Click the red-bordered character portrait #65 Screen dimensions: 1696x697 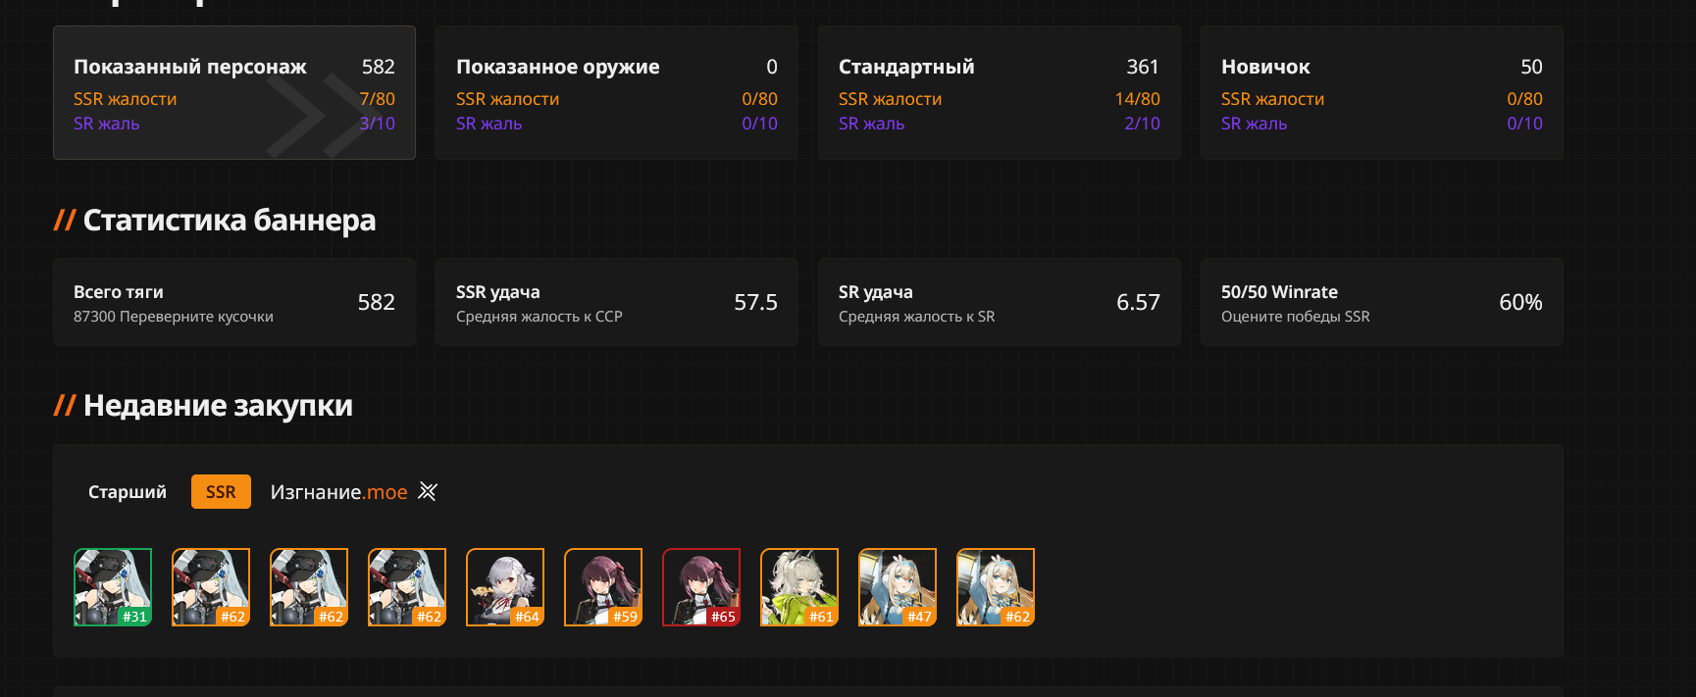coord(701,587)
